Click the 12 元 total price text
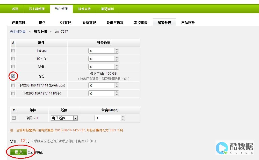Screen dimensions: 259x160 (x=25, y=141)
